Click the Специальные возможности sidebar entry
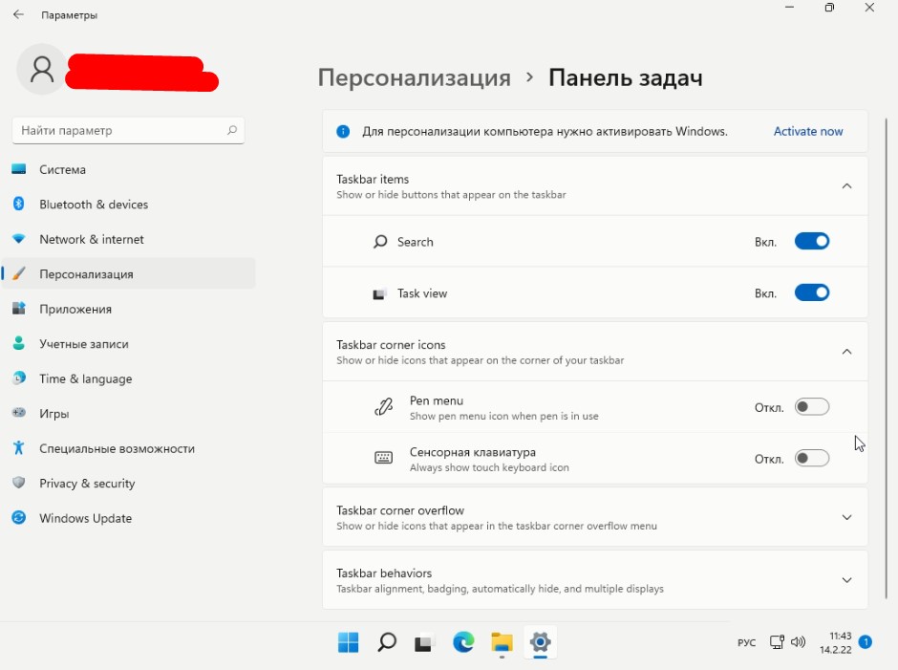The height and width of the screenshot is (670, 898). point(128,448)
